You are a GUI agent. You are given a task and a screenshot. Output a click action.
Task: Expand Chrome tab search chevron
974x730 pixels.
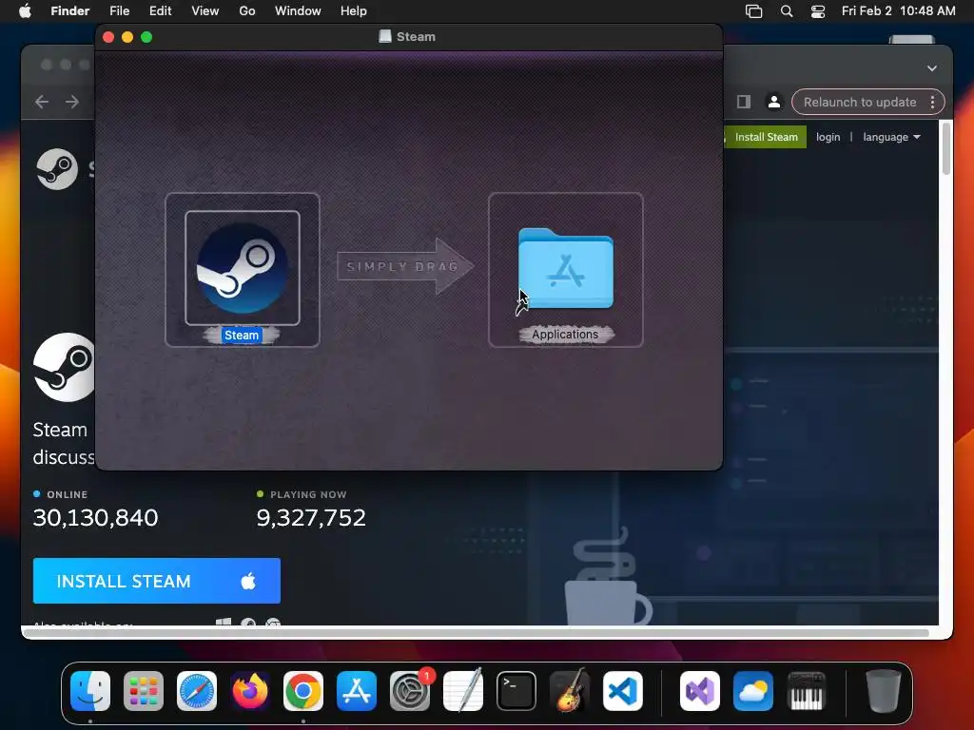pos(932,68)
